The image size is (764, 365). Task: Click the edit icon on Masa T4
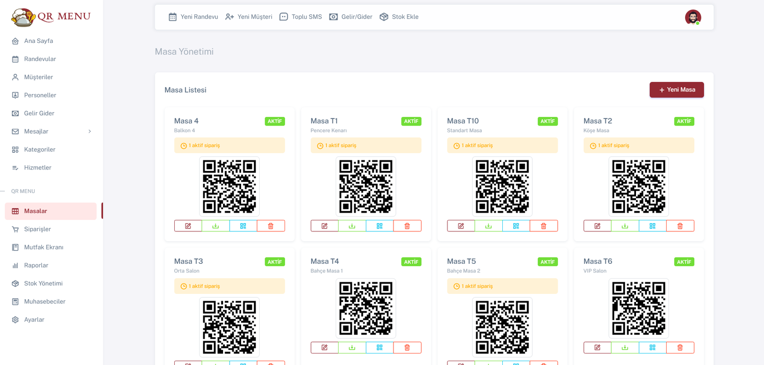pos(324,347)
